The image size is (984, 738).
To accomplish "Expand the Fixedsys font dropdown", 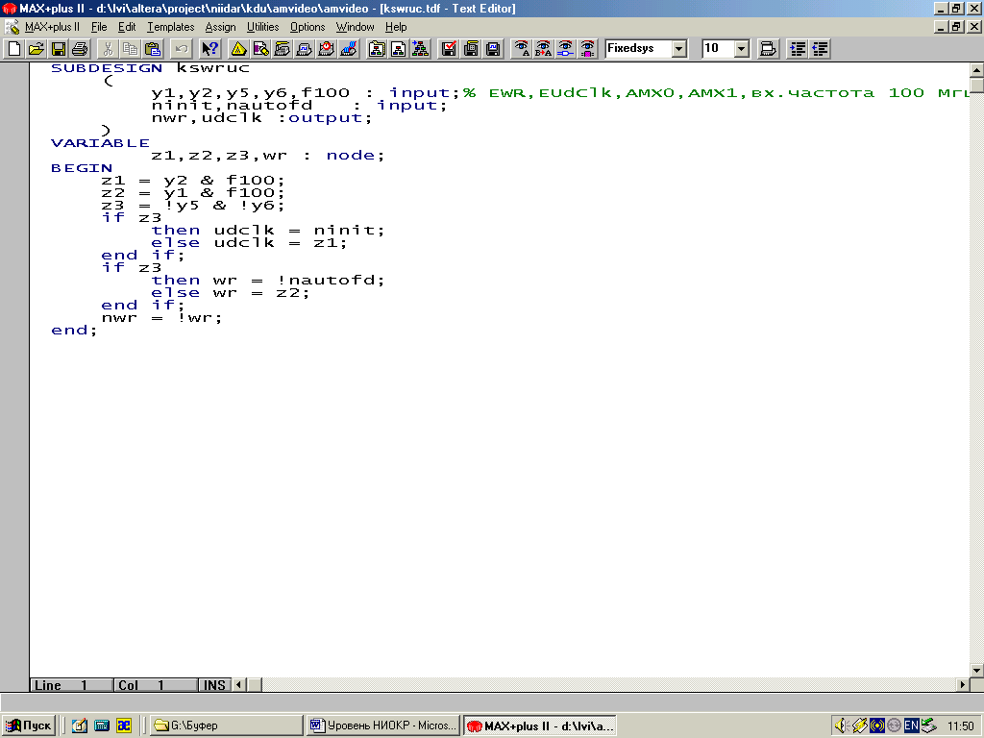I will [x=679, y=48].
